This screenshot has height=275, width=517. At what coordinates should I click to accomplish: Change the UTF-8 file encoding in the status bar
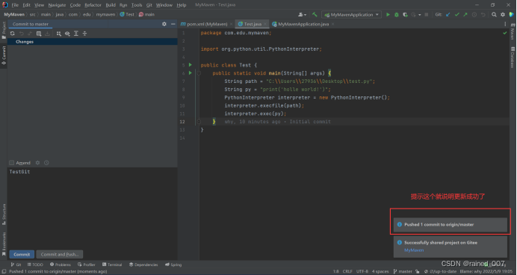coord(362,271)
